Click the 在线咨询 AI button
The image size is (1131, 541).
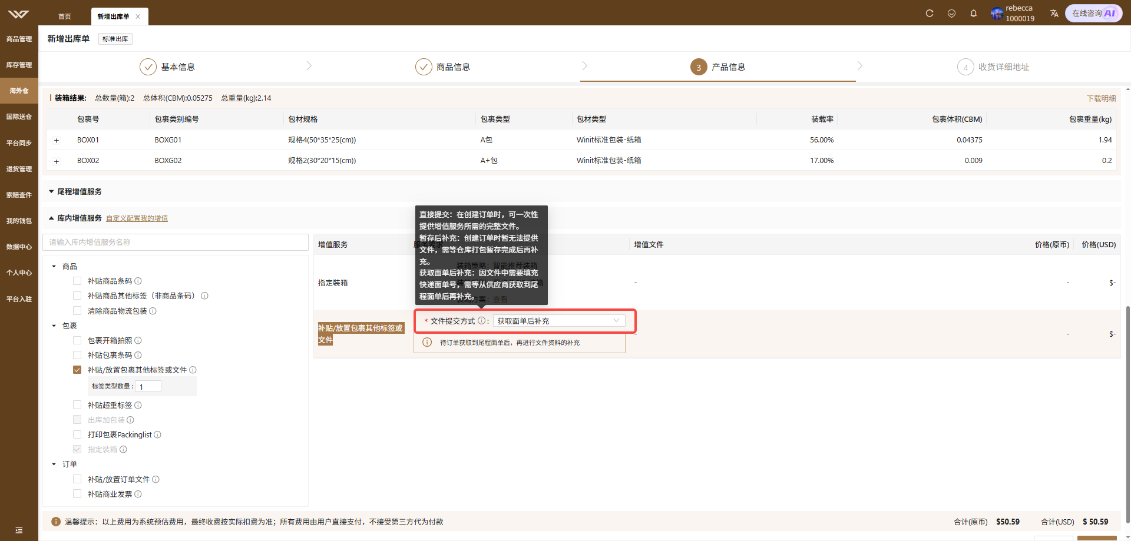1093,13
